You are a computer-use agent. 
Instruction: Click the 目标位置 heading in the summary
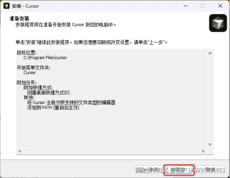click(26, 52)
